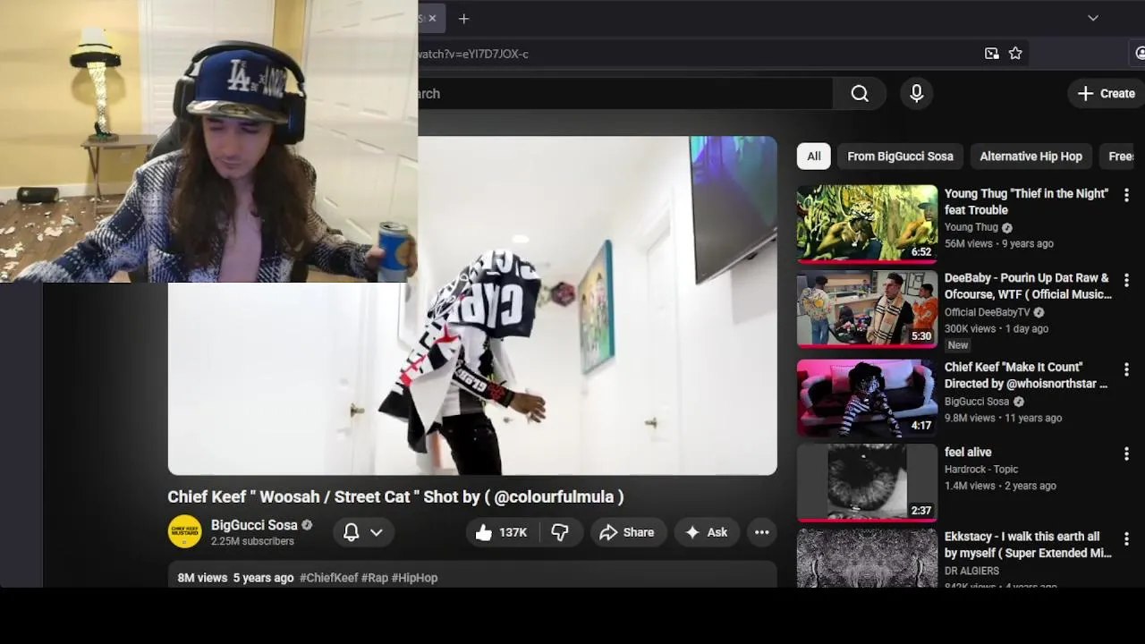Click the 8M views description text
The height and width of the screenshot is (644, 1145).
[202, 578]
